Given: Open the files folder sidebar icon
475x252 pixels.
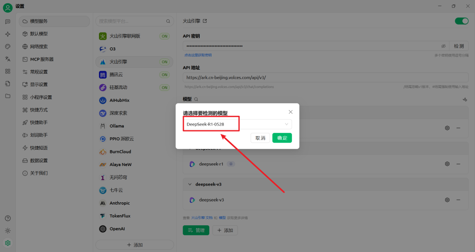Looking at the screenshot, I should [x=7, y=96].
